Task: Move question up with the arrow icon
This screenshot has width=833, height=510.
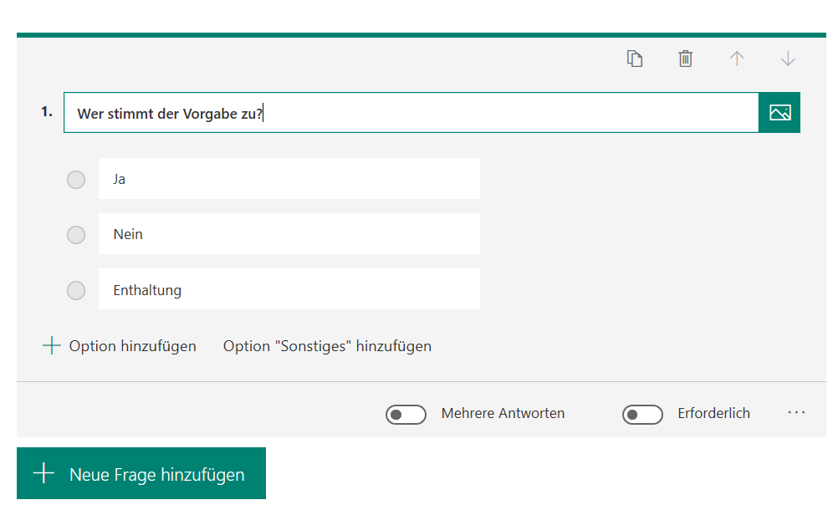Action: pos(737,59)
